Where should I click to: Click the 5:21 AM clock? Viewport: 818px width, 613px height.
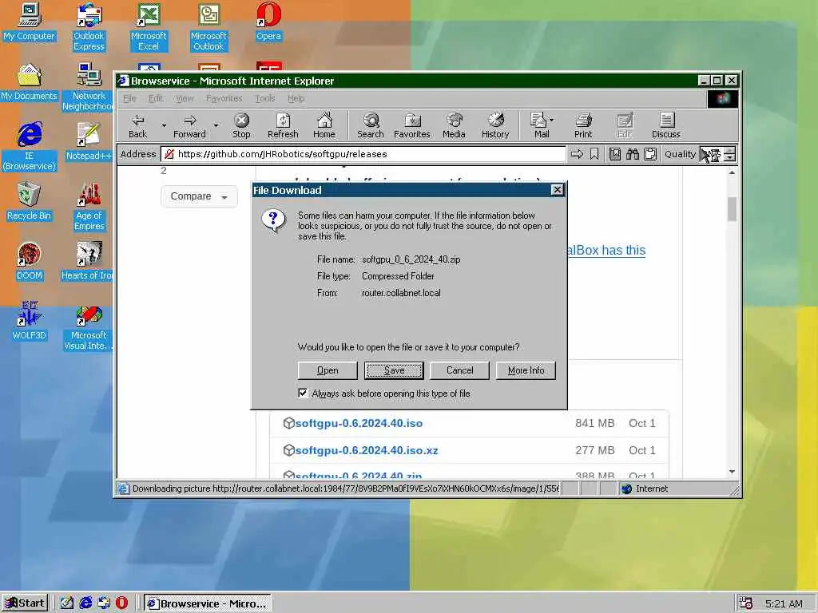(784, 603)
